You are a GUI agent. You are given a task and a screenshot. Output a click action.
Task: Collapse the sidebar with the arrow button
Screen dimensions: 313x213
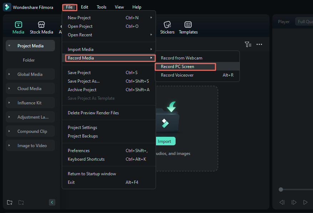(x=52, y=202)
